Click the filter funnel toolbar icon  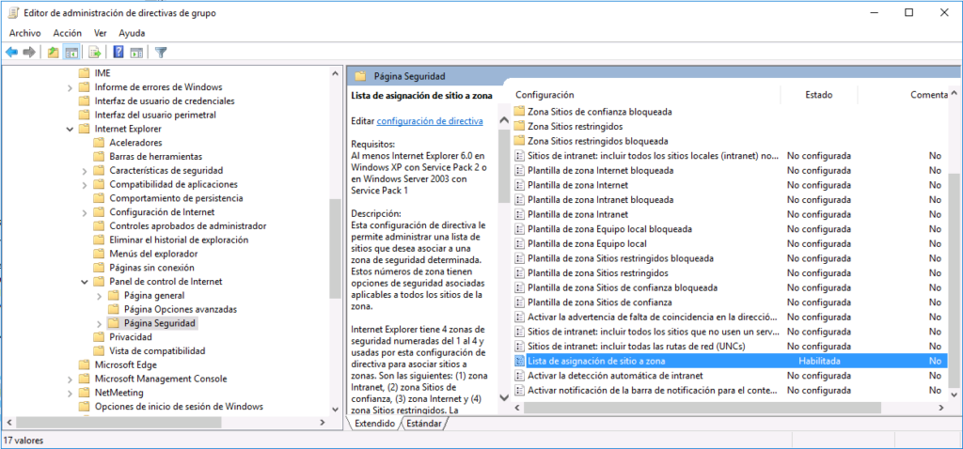[161, 52]
